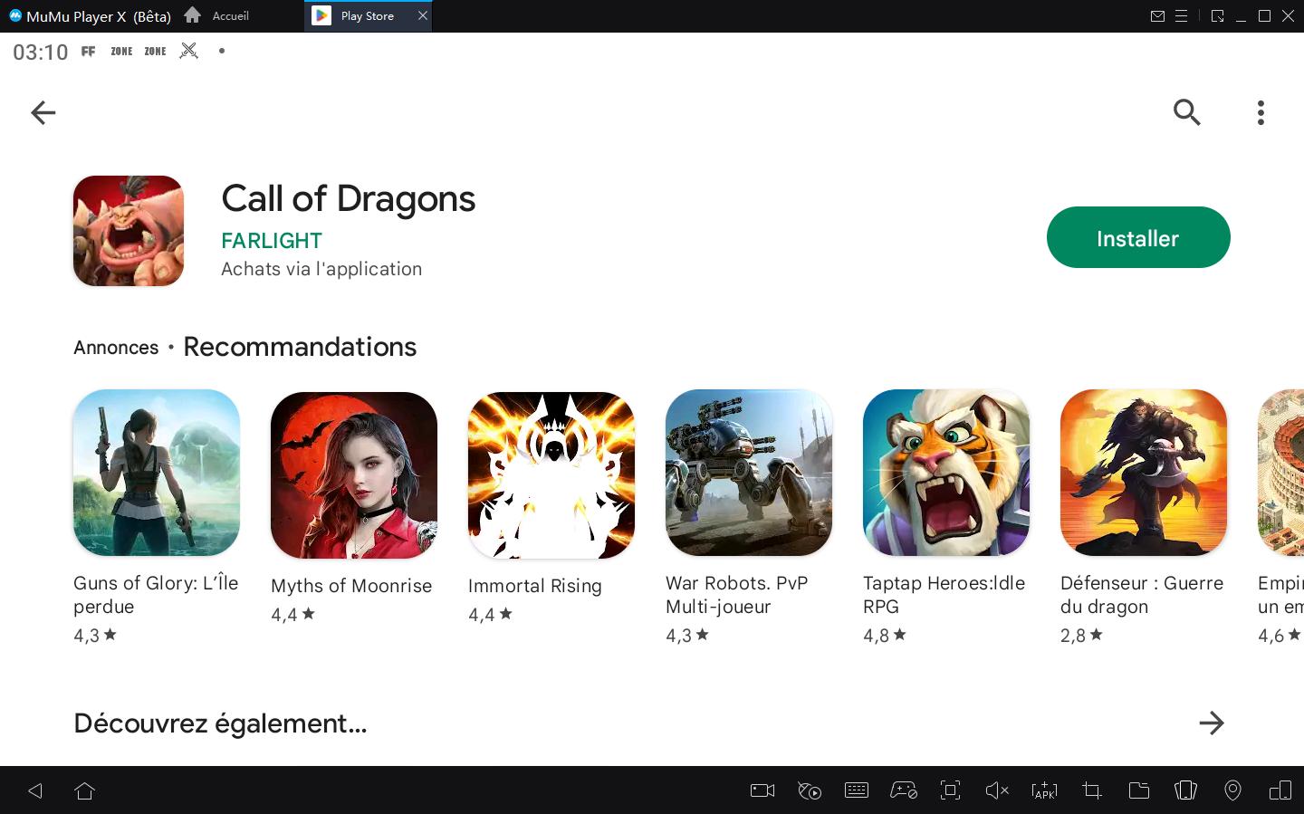Open the shared folder icon
Image resolution: width=1304 pixels, height=814 pixels.
tap(1139, 790)
